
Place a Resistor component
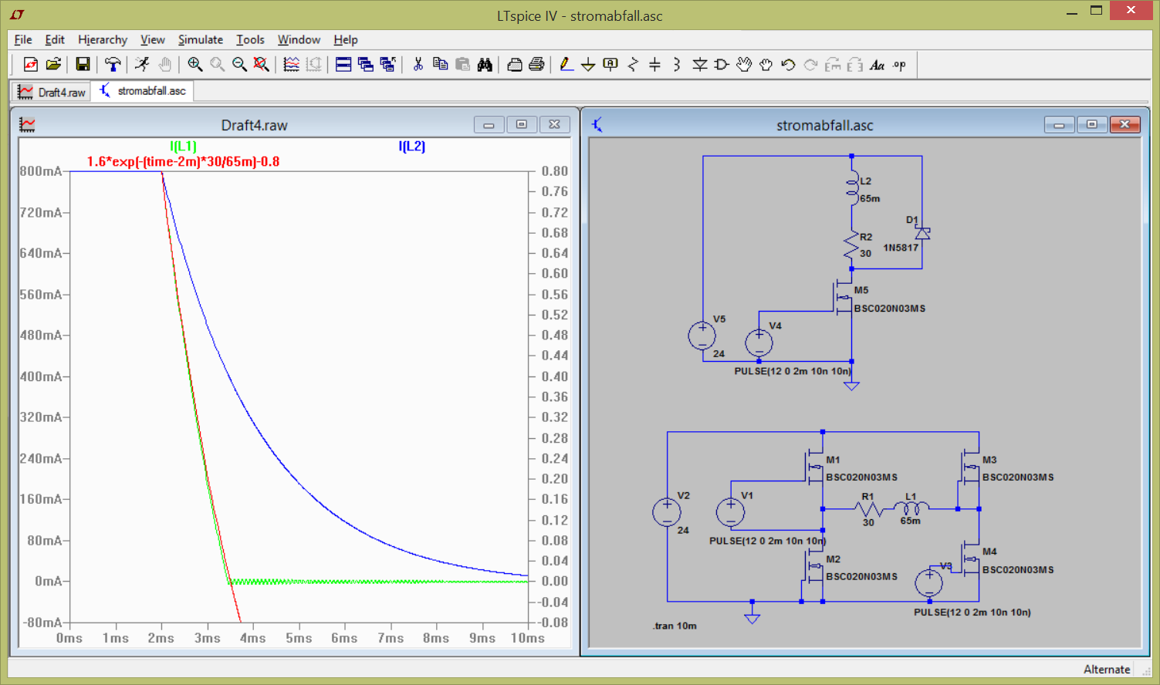633,65
